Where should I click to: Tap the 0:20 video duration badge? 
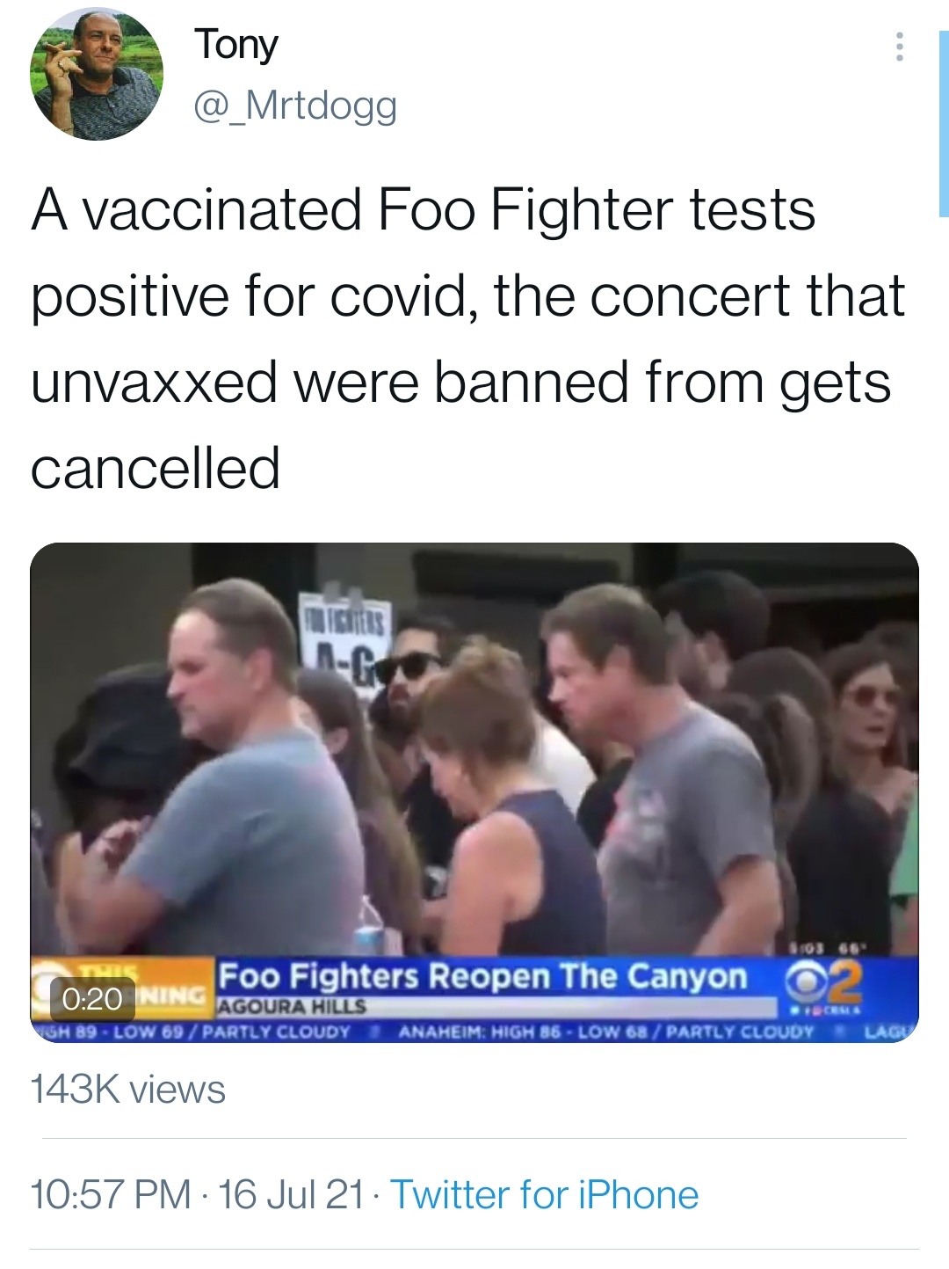(91, 998)
